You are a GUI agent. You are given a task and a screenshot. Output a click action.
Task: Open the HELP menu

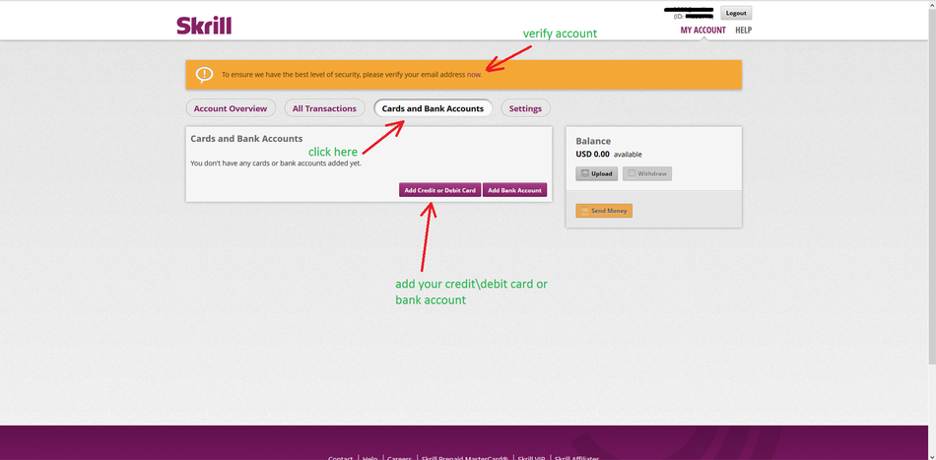(x=743, y=30)
